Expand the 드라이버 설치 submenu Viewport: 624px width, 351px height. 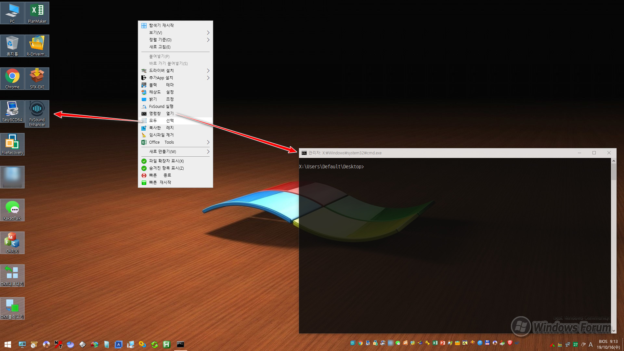[x=175, y=71]
